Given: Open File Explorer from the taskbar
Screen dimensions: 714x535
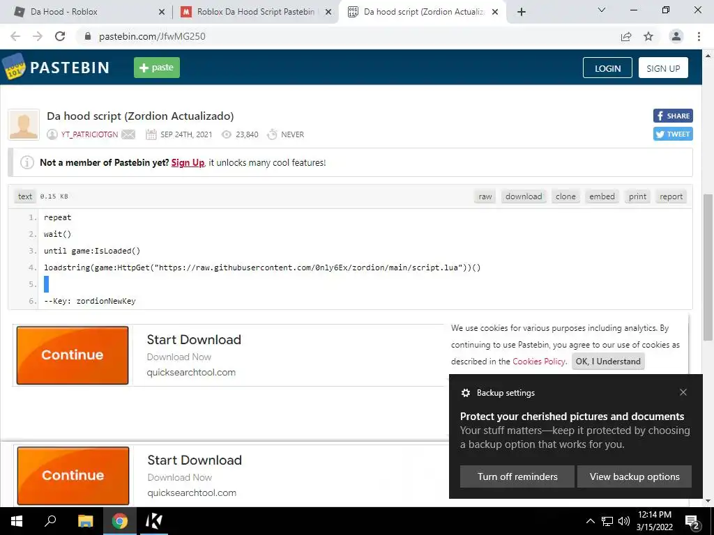Looking at the screenshot, I should tap(85, 521).
